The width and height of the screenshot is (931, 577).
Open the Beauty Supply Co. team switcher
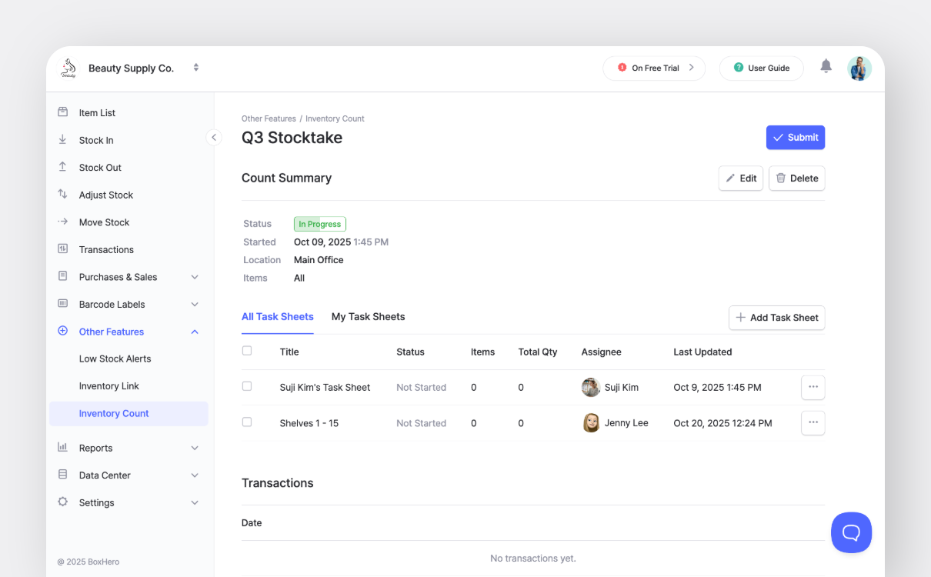click(x=196, y=68)
